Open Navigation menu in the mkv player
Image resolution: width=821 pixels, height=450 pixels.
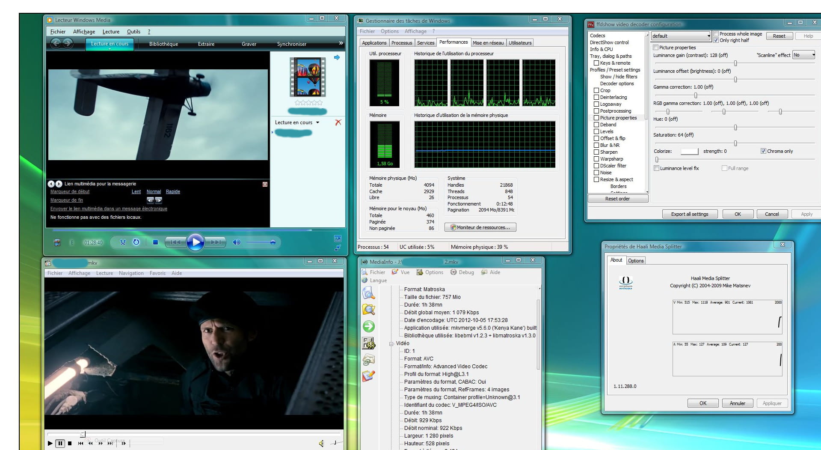(131, 273)
